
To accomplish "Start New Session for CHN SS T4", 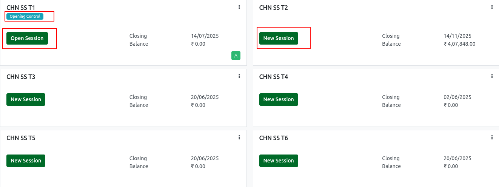I will (x=279, y=99).
